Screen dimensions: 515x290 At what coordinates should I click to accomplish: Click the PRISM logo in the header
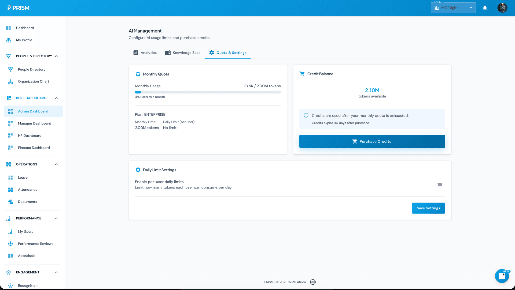click(18, 7)
